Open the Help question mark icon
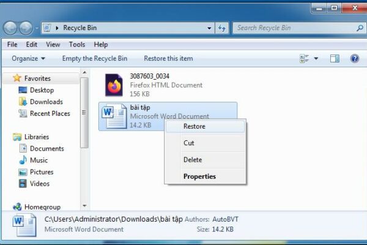 click(355, 58)
